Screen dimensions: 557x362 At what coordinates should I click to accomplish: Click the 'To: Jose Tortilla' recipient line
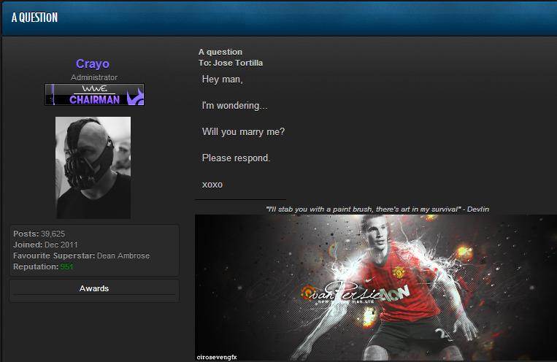(231, 63)
